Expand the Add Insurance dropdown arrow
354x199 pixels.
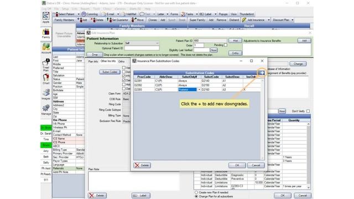tap(269, 20)
